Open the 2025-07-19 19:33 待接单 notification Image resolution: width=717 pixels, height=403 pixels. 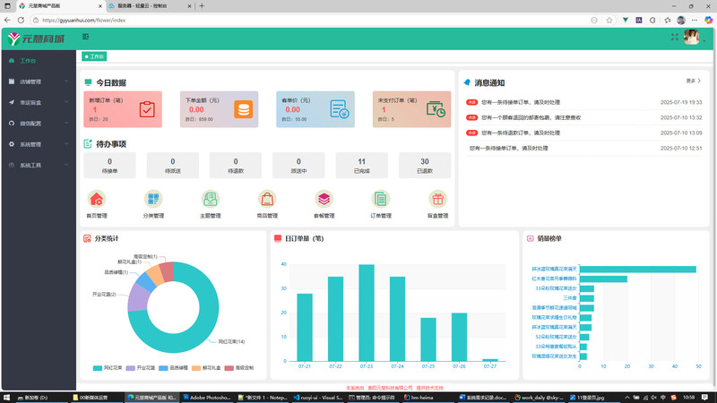[x=584, y=102]
